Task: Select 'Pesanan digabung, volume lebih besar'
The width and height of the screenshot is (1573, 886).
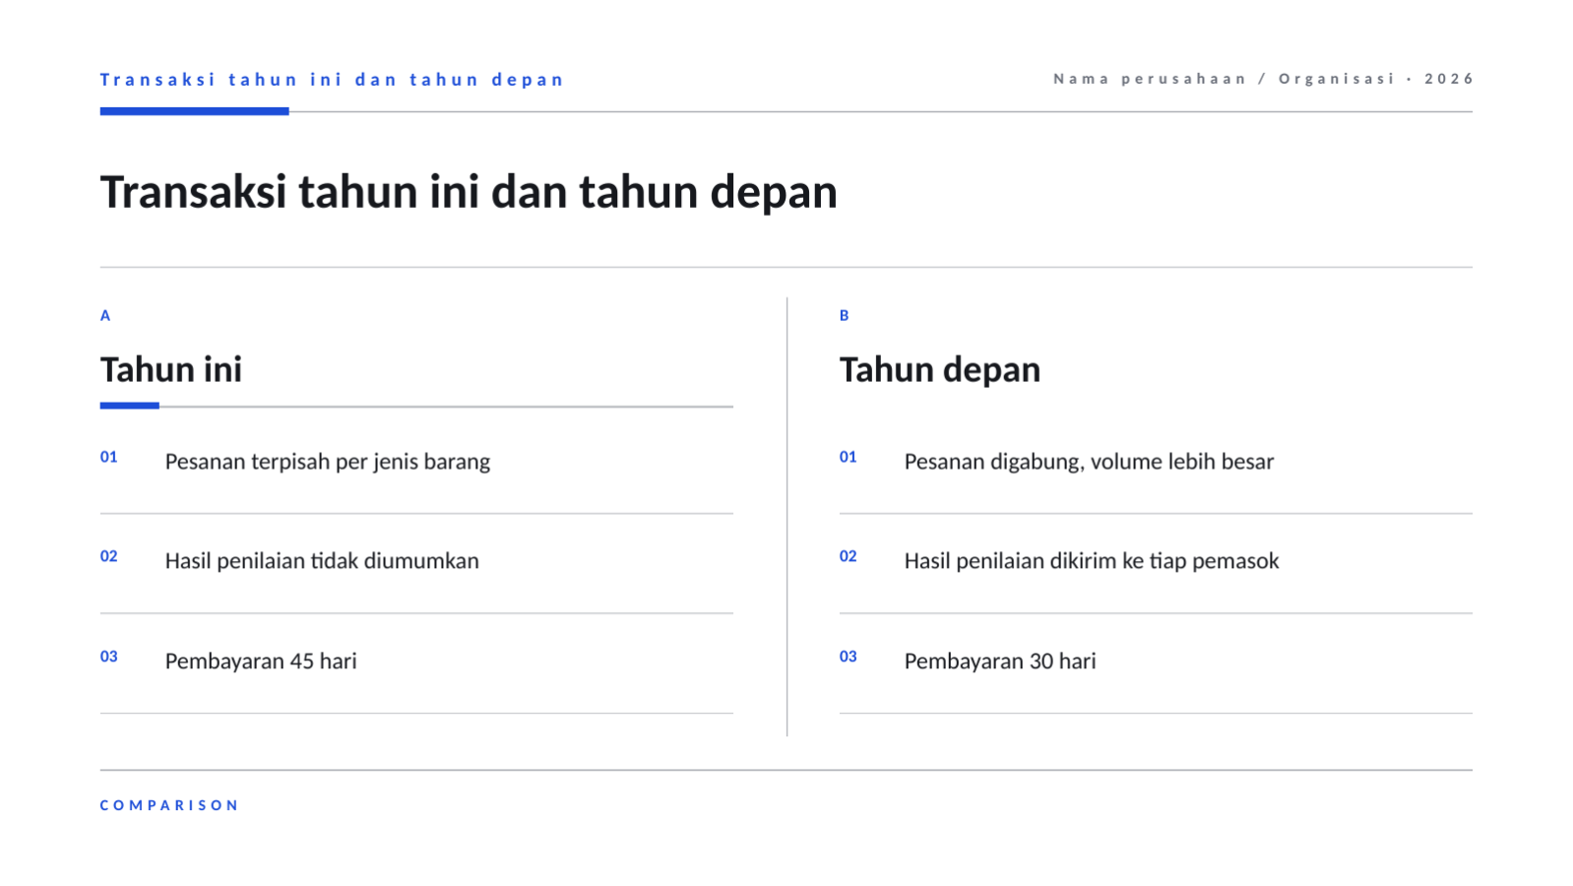Action: [1089, 462]
